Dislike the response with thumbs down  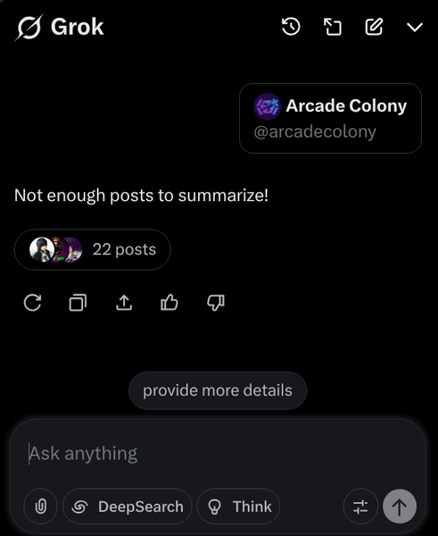216,303
